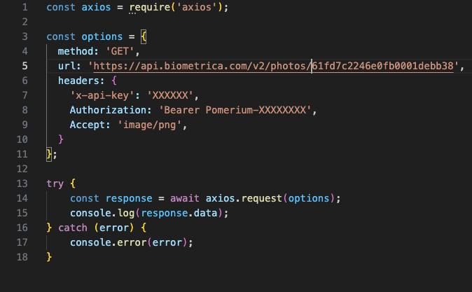Click the 'try' keyword on line 13
Screen dimensions: 472x292
click(55, 184)
